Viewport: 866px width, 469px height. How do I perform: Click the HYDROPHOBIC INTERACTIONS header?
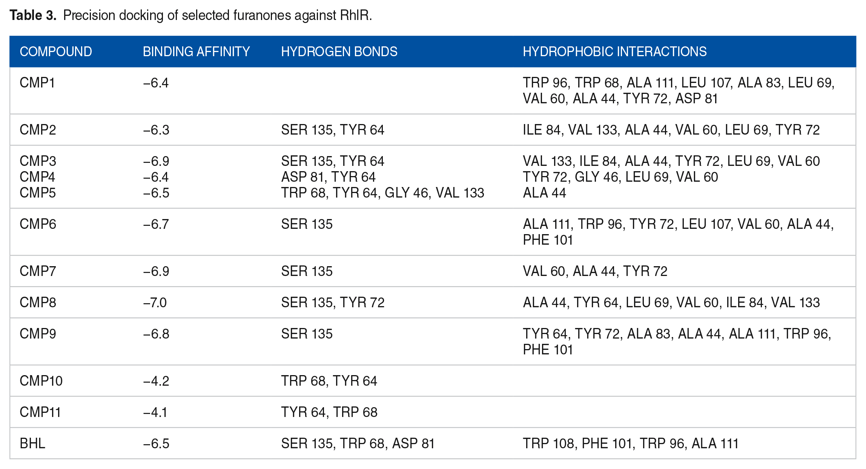pyautogui.click(x=614, y=52)
